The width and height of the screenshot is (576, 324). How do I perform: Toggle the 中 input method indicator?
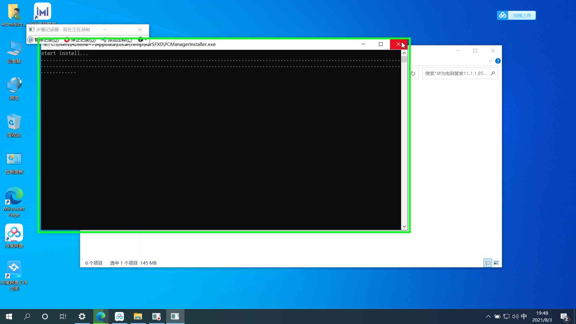[524, 316]
